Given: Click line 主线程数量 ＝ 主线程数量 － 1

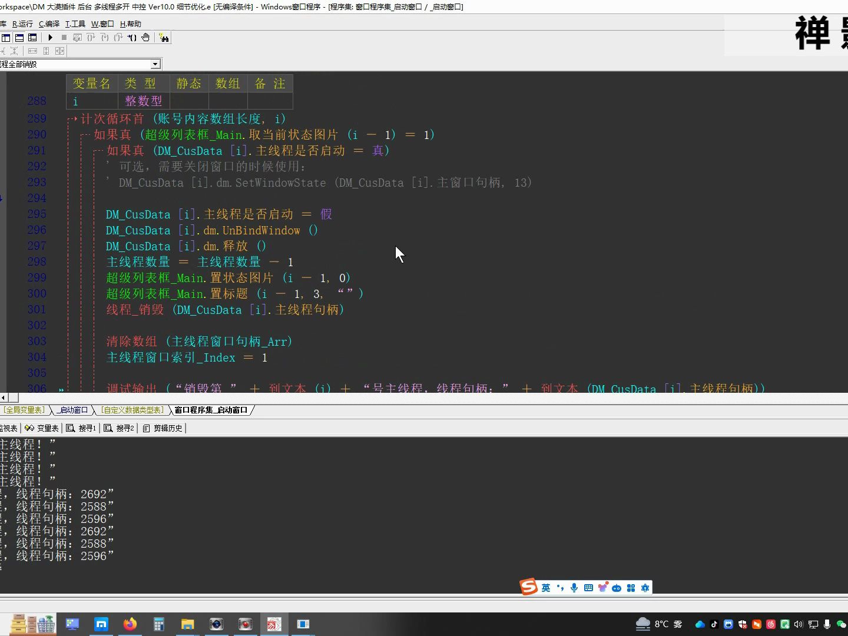Looking at the screenshot, I should (200, 261).
